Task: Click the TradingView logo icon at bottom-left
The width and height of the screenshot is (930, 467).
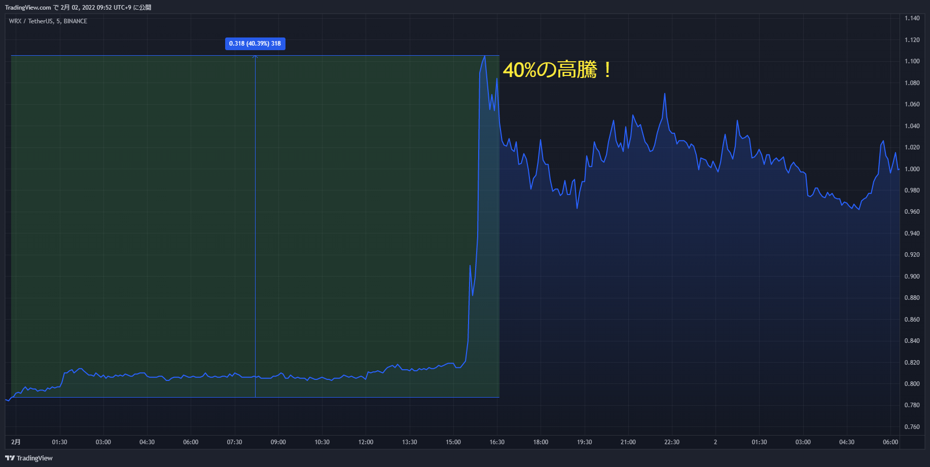Action: coord(10,458)
